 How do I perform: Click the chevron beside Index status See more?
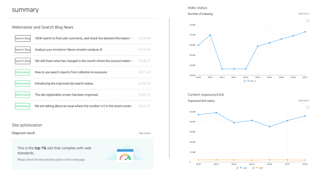coord(310,13)
